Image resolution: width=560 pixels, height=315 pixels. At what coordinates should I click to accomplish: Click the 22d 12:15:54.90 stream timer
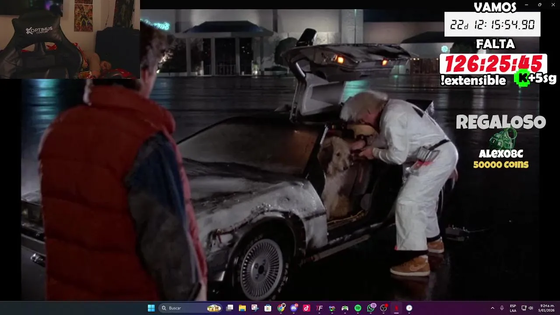click(492, 24)
